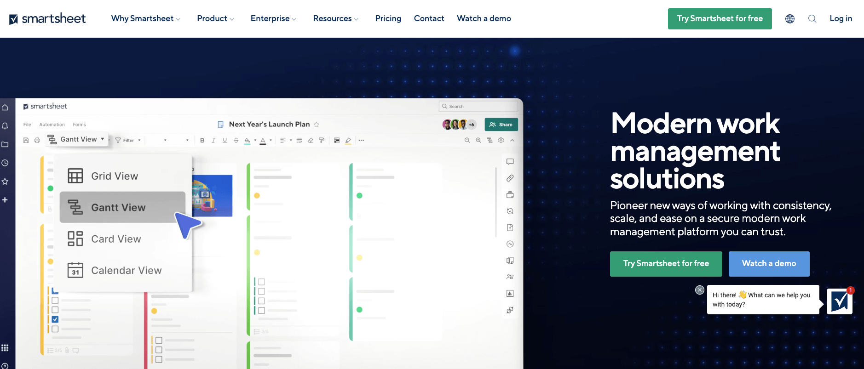Click the save icon in the toolbar

coord(26,140)
